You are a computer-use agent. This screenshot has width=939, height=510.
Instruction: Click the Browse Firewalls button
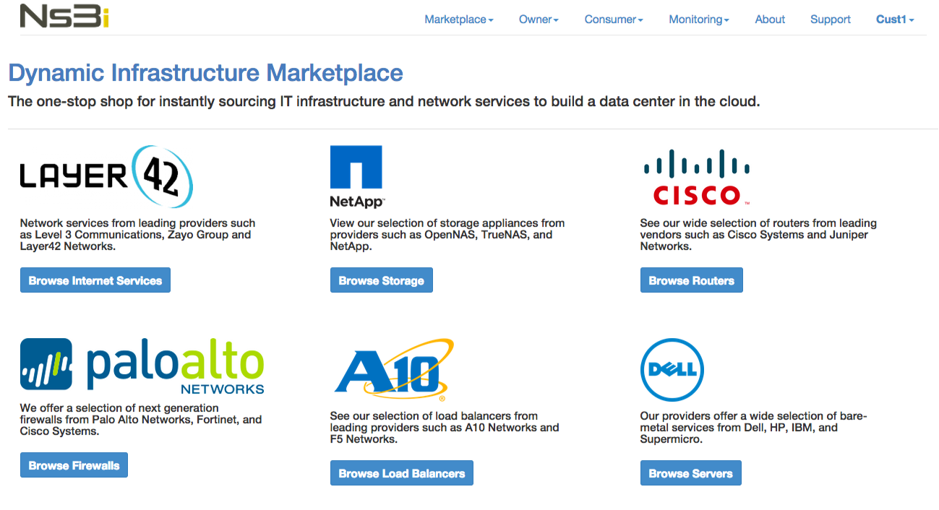(74, 465)
